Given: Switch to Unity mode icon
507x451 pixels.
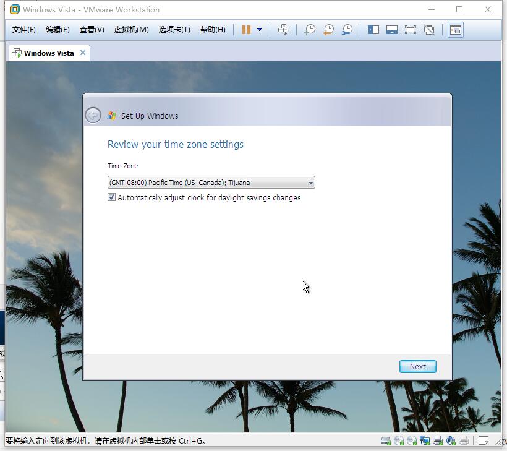Looking at the screenshot, I should [429, 30].
